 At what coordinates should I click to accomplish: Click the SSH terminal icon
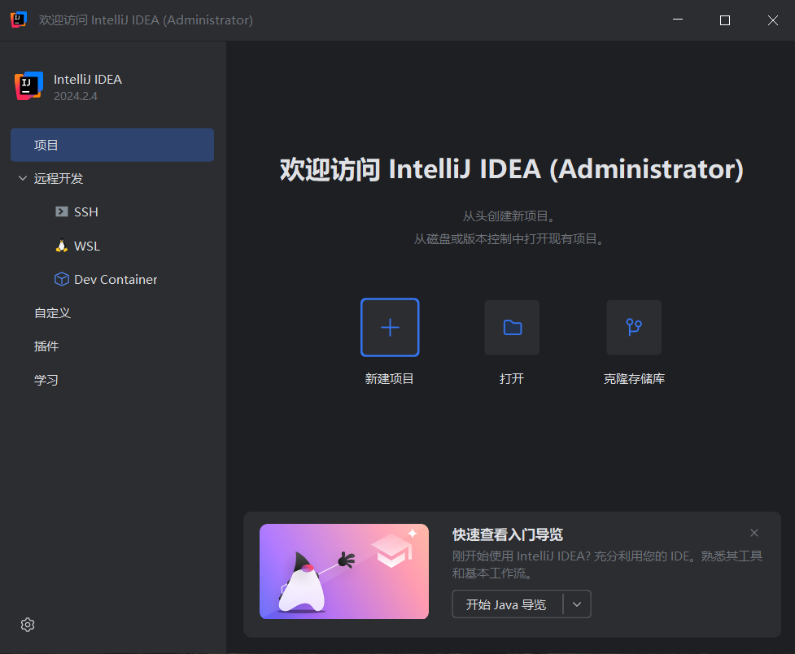pos(61,211)
